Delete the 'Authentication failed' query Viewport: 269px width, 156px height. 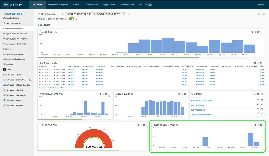coord(262,114)
